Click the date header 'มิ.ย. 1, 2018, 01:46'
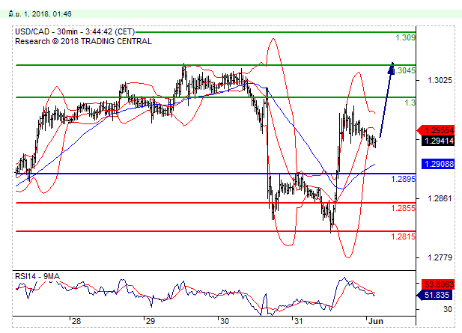462x333 pixels. point(40,13)
